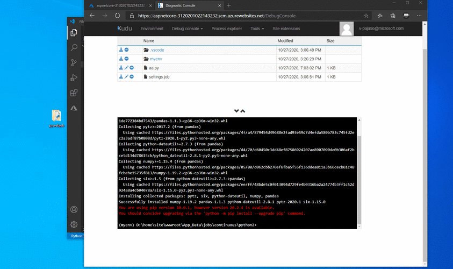Open the Run and Debug view
Screen dimensions: 453x269
pyautogui.click(x=74, y=78)
